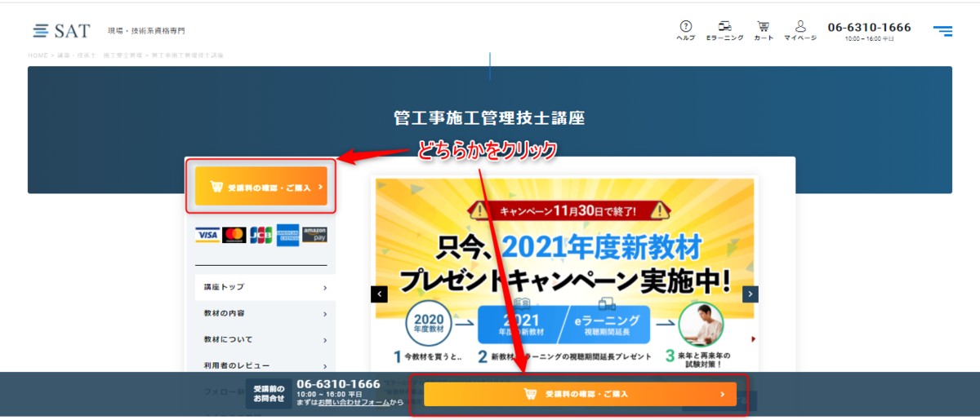The height and width of the screenshot is (420, 980).
Task: Click the 2021年度新教材 badge in banner
Action: pos(520,325)
